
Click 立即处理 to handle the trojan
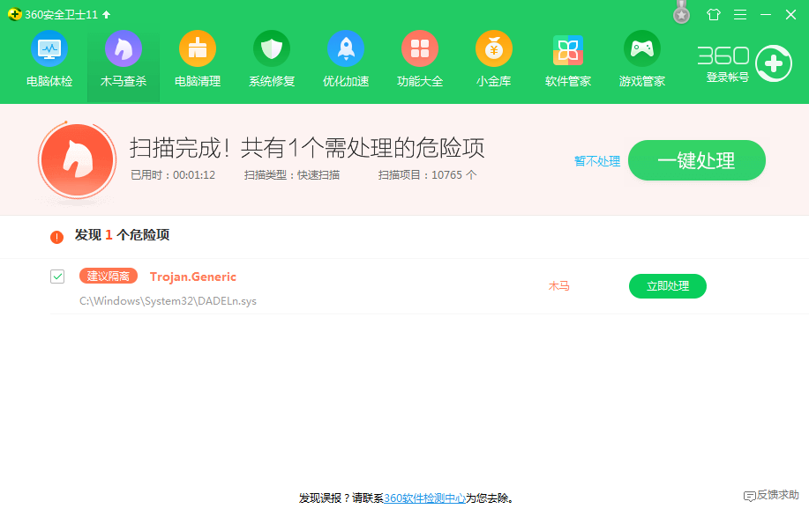(667, 285)
